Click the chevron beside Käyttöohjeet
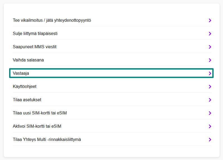The width and height of the screenshot is (223, 160). pos(210,87)
